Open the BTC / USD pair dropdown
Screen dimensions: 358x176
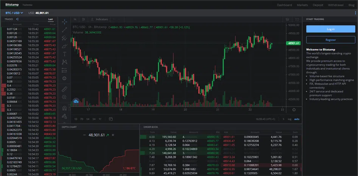click(x=14, y=13)
